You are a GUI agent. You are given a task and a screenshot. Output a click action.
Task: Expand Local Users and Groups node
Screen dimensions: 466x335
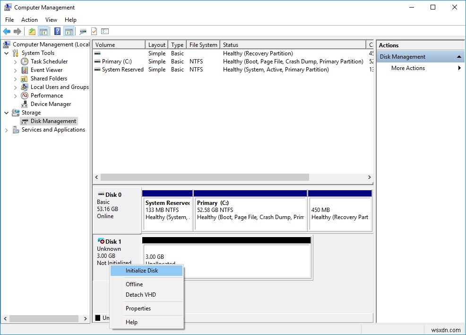pos(16,88)
